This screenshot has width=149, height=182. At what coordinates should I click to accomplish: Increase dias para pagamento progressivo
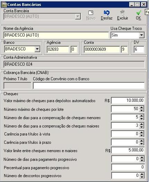point(142,157)
